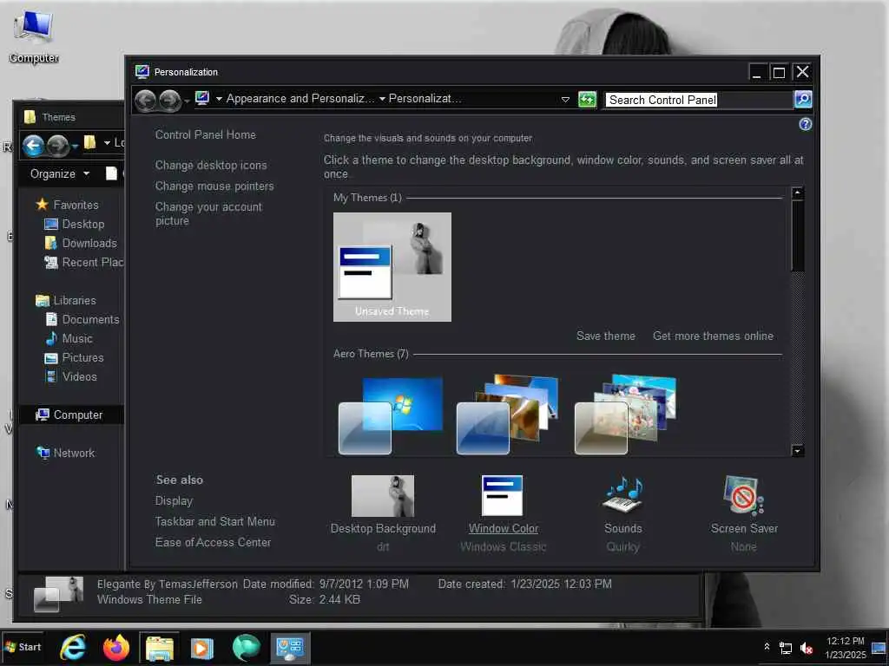Go back in the Personalization window
Viewport: 889px width, 666px height.
(x=146, y=101)
